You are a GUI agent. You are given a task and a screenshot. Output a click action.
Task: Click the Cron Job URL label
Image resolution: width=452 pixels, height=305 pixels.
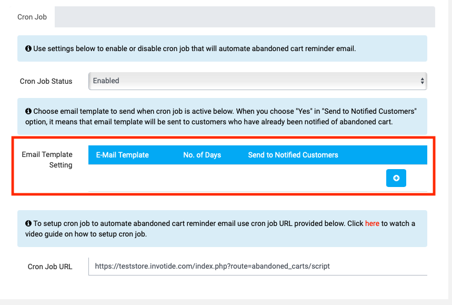coord(50,267)
